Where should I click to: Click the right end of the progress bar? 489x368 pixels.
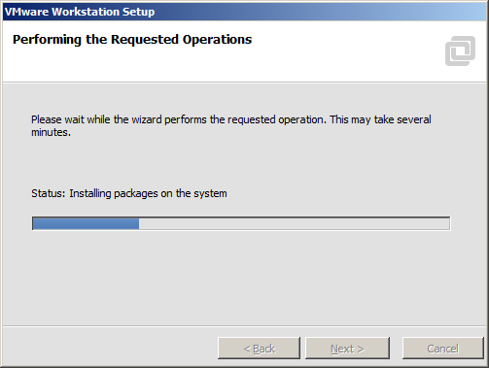point(447,223)
